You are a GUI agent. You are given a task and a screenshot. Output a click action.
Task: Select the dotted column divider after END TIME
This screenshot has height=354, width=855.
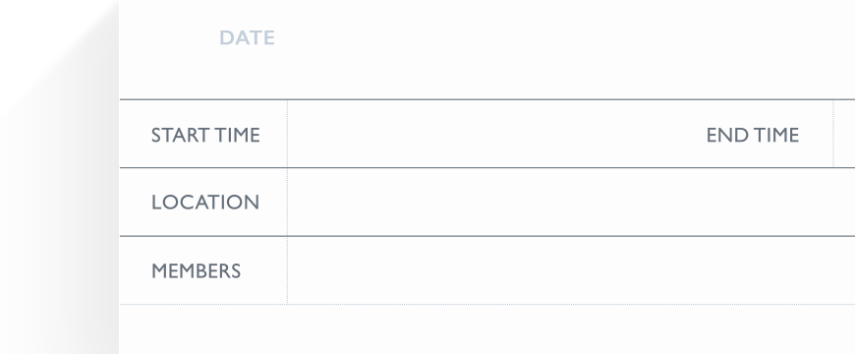(833, 134)
